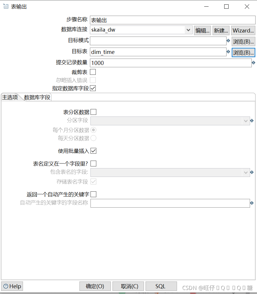Viewport: 257px width, 294px height.
Task: Close the 表输出 dialog window
Action: click(247, 7)
